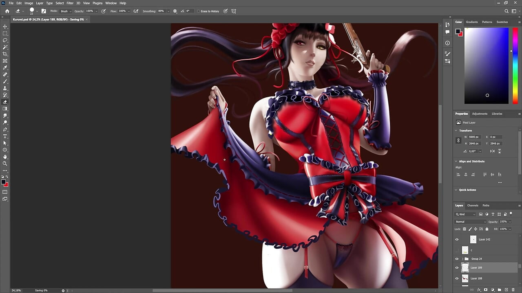Toggle lock transparent pixels icon

click(x=464, y=229)
